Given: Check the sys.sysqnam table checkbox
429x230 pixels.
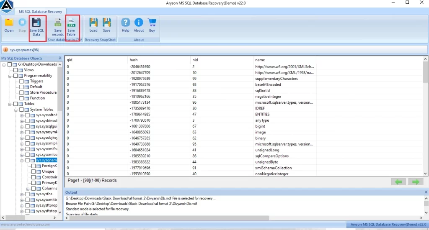Looking at the screenshot, I should [28, 160].
